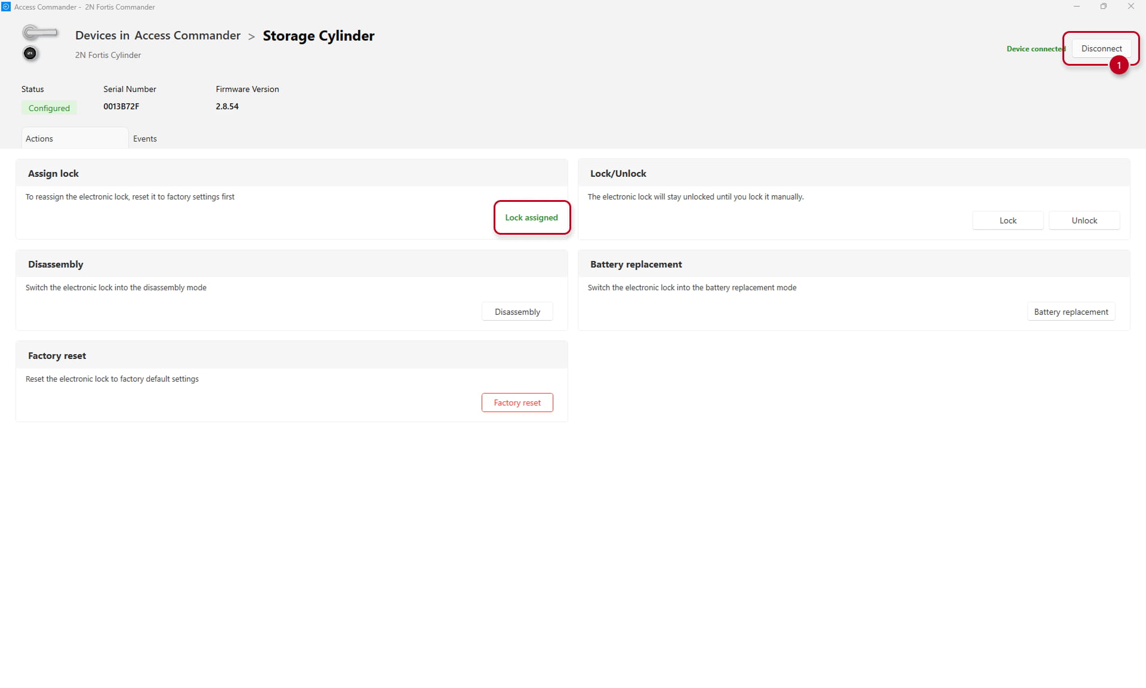
Task: Click the Configured status badge
Action: pos(49,108)
